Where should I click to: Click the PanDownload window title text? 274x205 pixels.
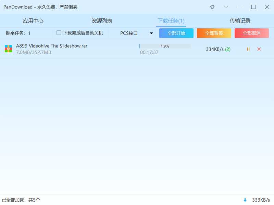coord(40,7)
